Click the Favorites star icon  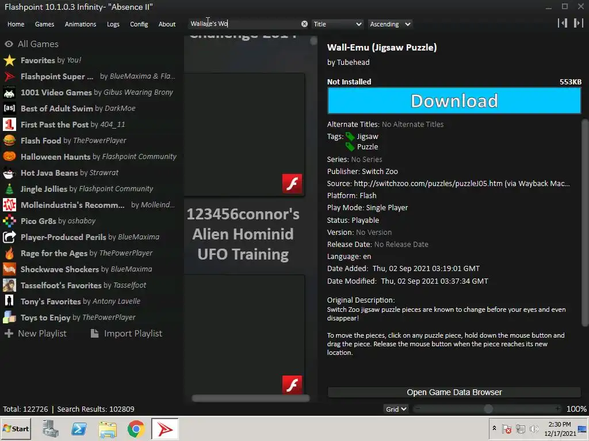(9, 60)
